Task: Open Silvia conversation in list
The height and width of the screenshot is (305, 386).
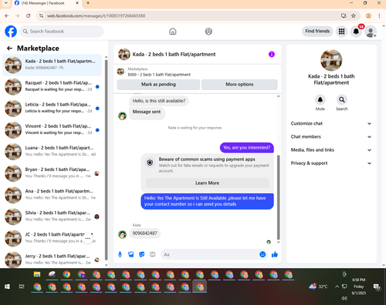Action: point(52,216)
